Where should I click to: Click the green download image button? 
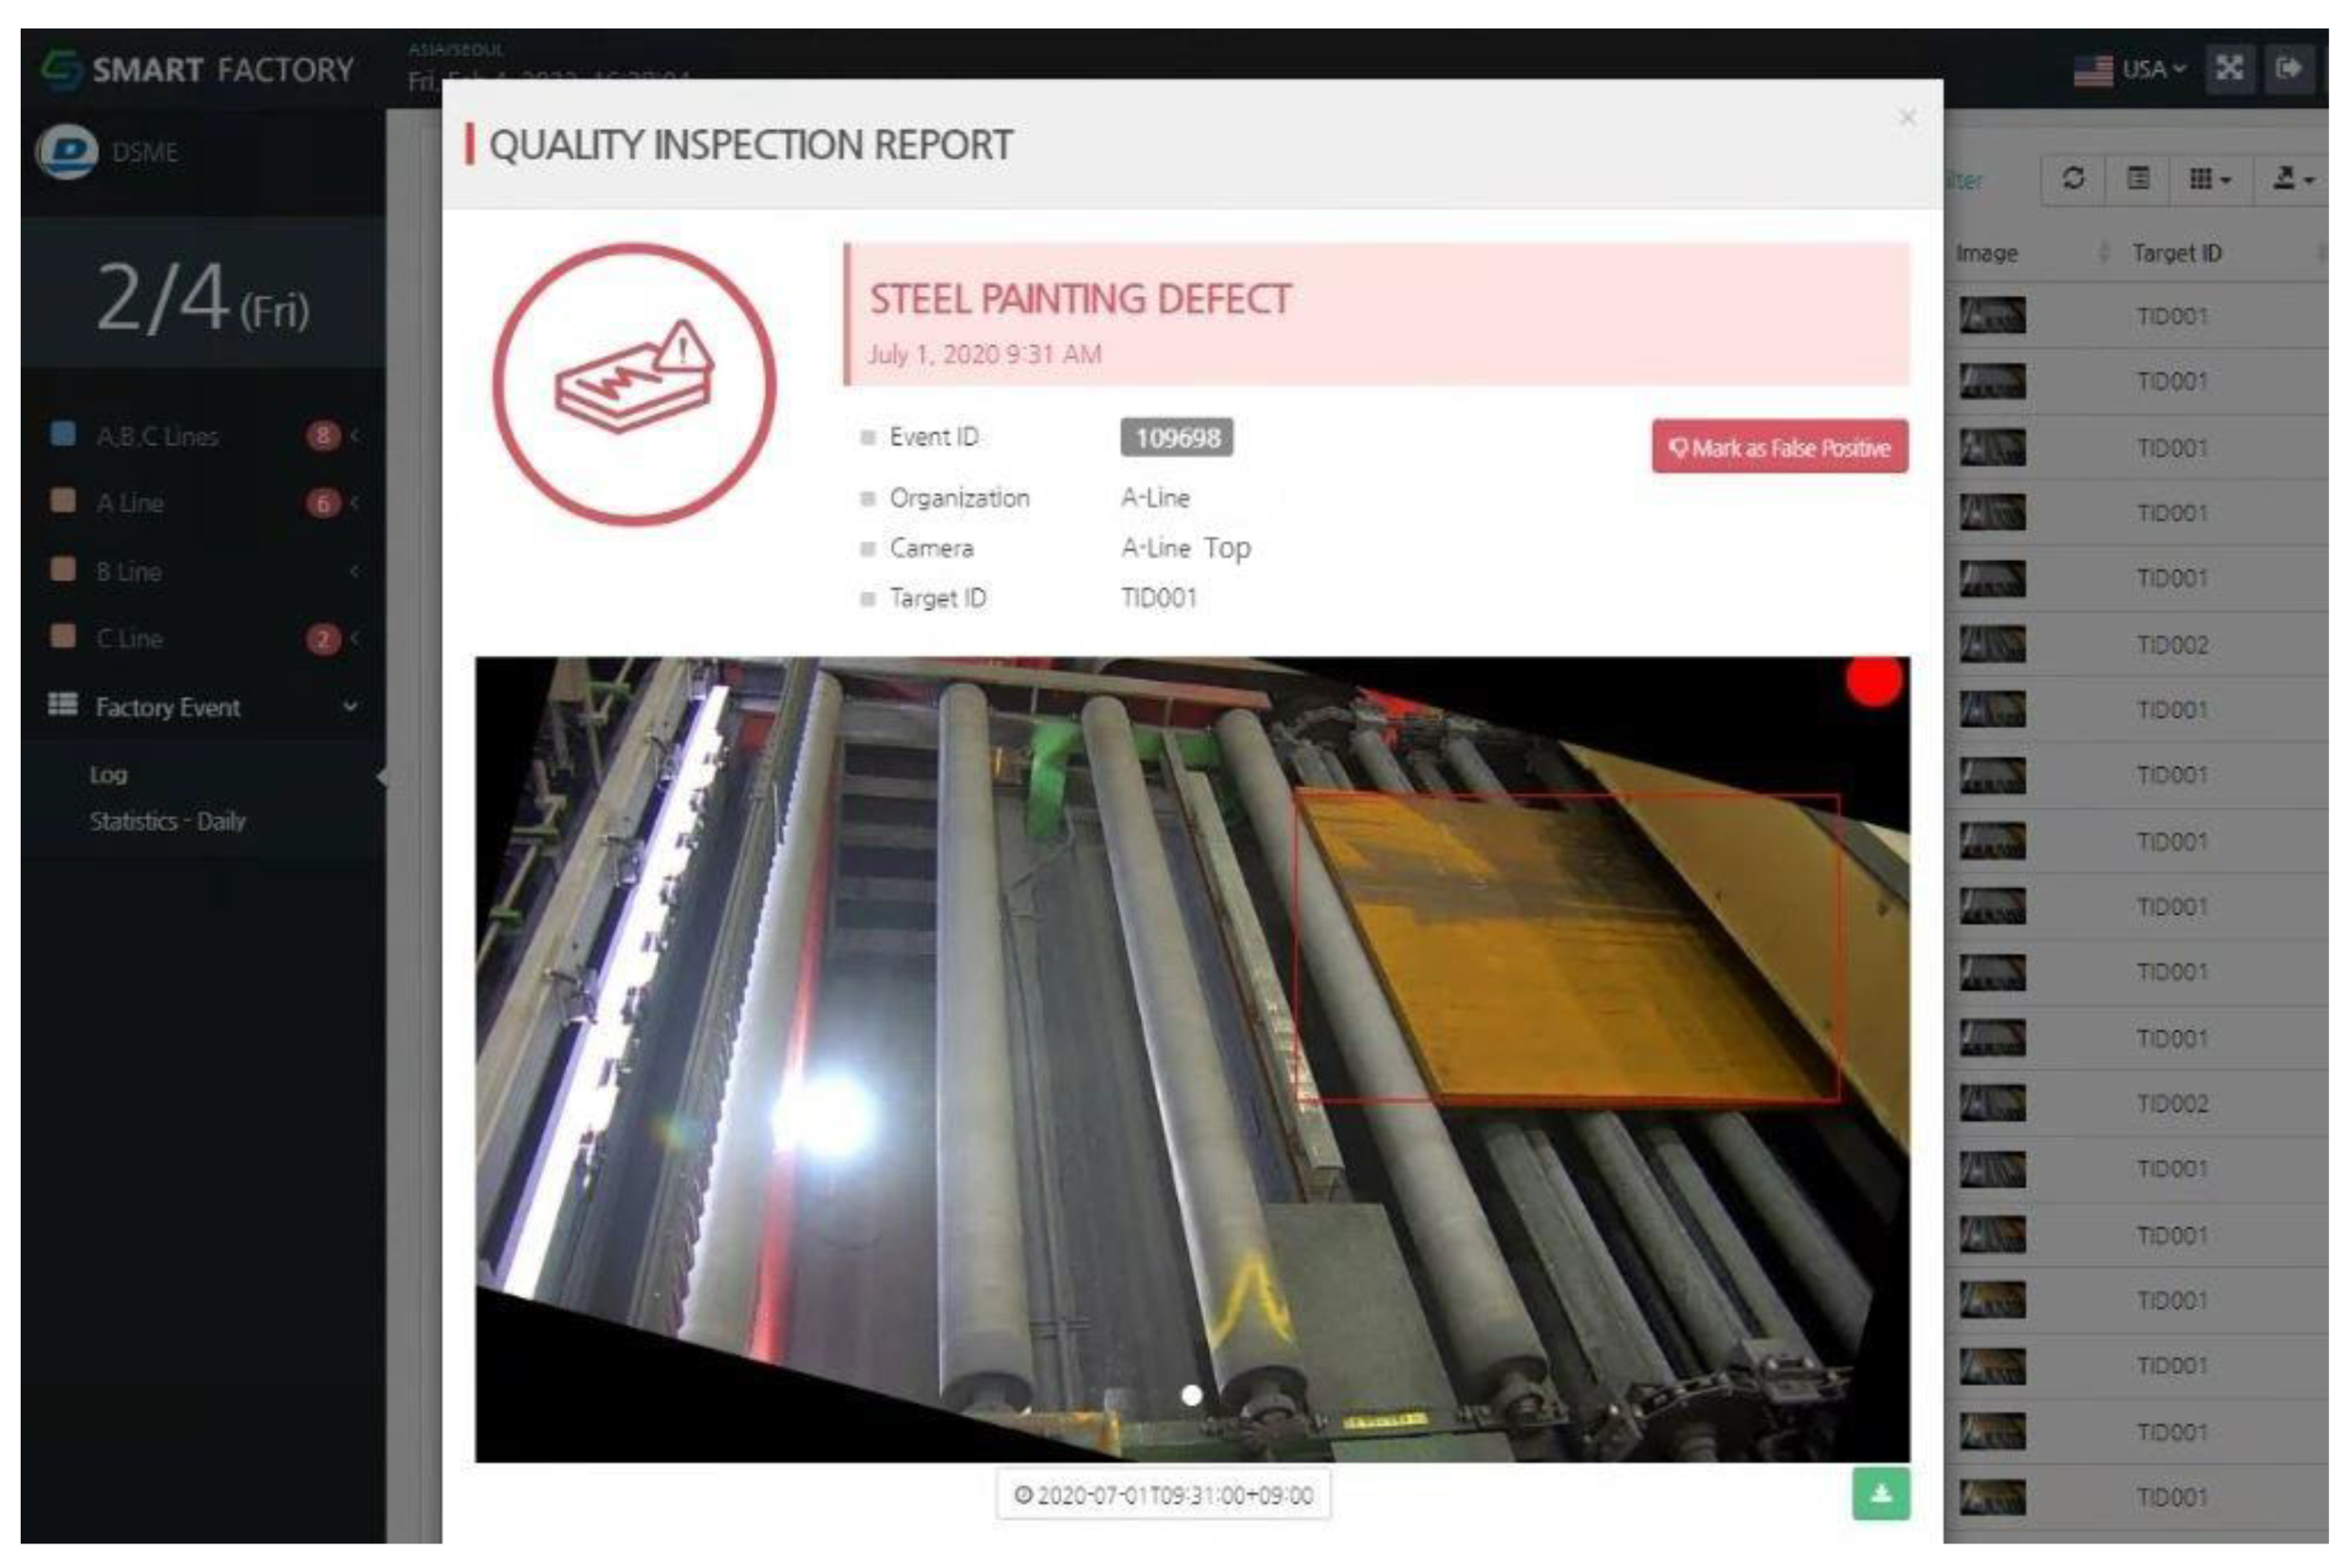(1881, 1494)
